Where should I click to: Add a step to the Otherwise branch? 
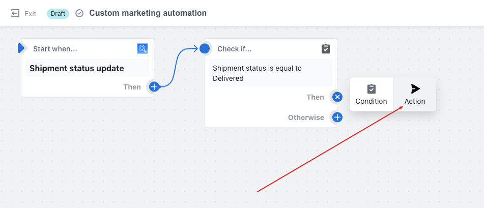pyautogui.click(x=337, y=117)
